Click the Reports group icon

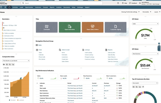pyautogui.click(x=106, y=50)
